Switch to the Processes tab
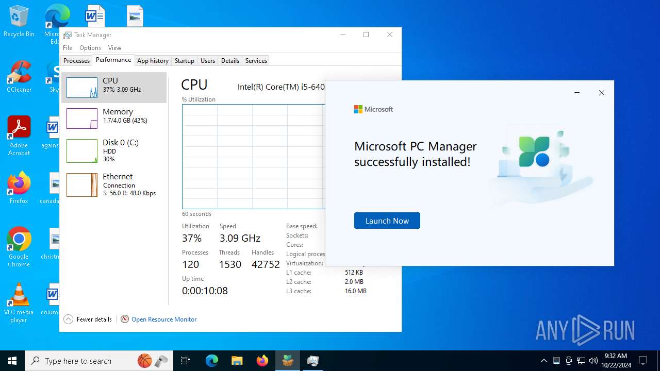The image size is (660, 371). click(x=76, y=61)
